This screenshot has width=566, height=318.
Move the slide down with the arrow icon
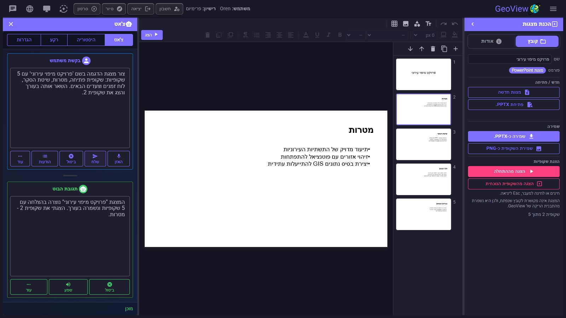tap(410, 49)
